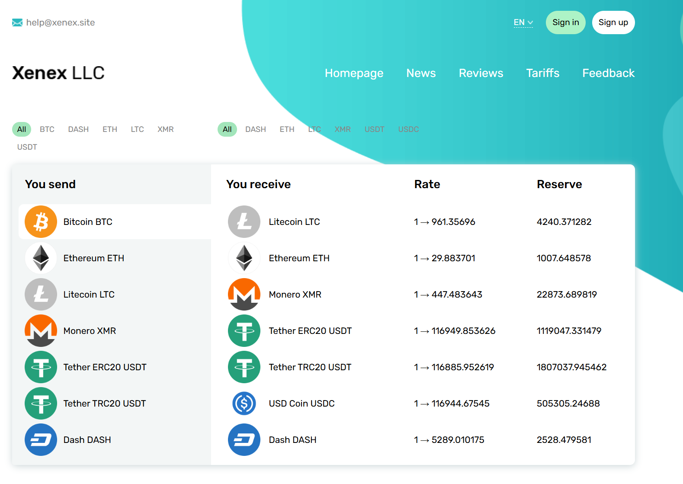Open the News menu item
683x484 pixels.
421,73
